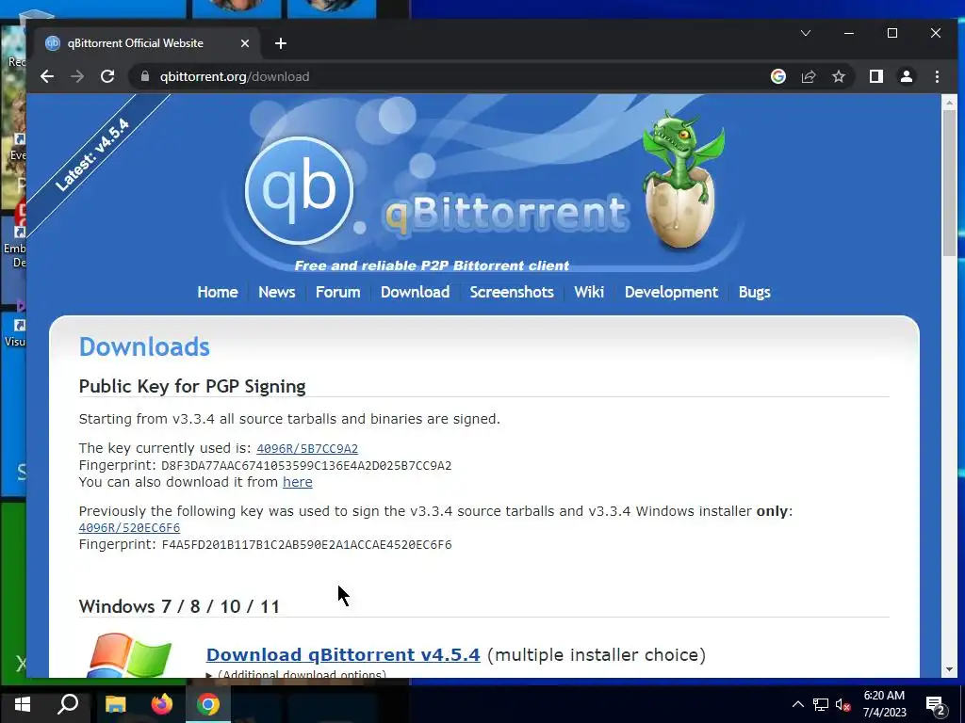Click the Chrome taskbar icon
This screenshot has height=723, width=965.
pos(208,704)
